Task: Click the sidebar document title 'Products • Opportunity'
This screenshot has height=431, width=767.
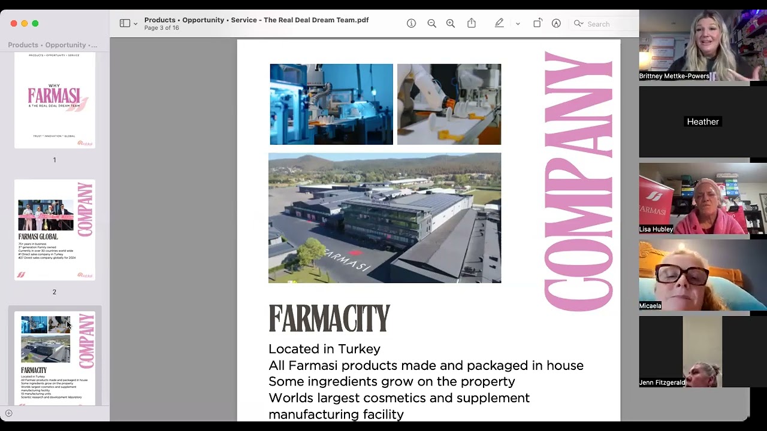Action: [53, 45]
